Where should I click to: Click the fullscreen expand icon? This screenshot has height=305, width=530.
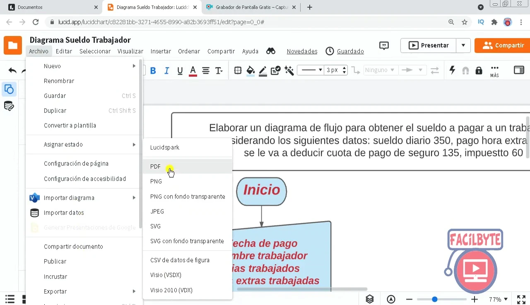coord(521,299)
